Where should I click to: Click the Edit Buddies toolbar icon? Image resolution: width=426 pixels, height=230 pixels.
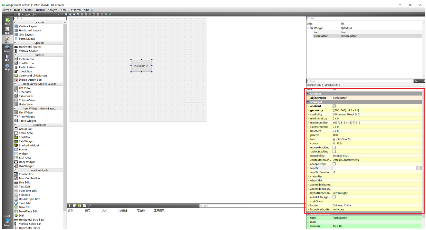(x=74, y=14)
